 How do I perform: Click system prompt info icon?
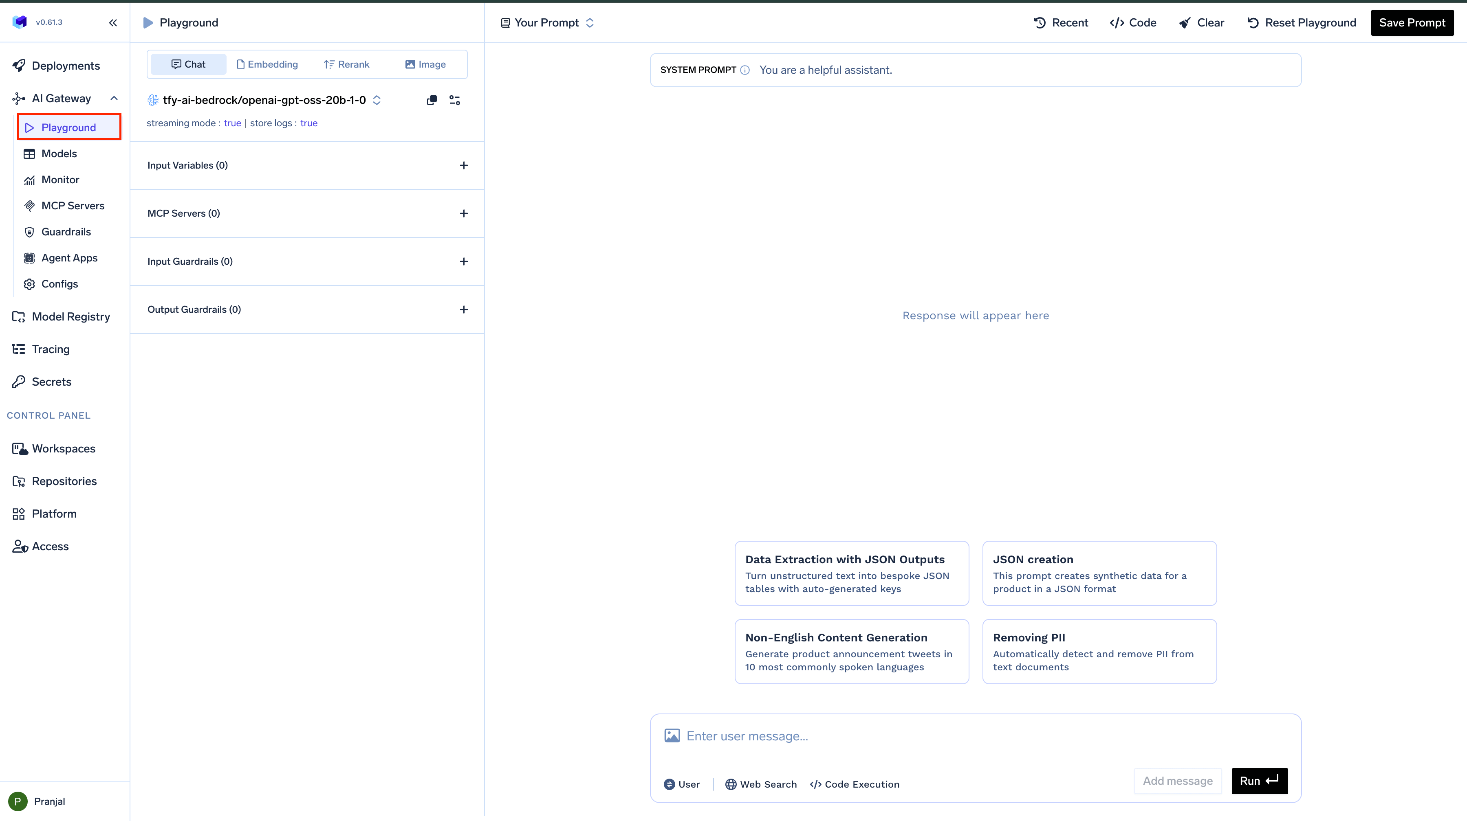pos(745,70)
